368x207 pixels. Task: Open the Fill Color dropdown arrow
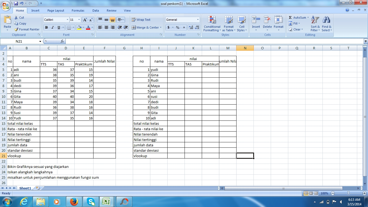[x=83, y=27]
